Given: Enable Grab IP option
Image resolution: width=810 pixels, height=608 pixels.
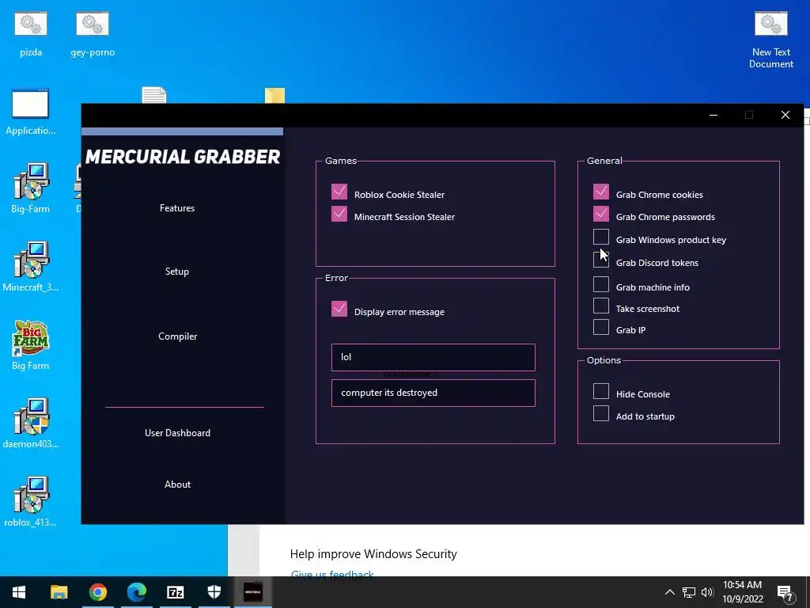Looking at the screenshot, I should click(601, 327).
